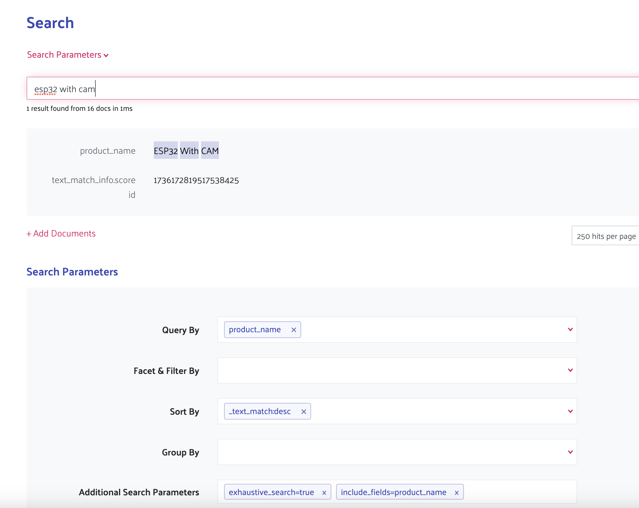Click the highlighted ESP32 match in the result

pyautogui.click(x=165, y=151)
